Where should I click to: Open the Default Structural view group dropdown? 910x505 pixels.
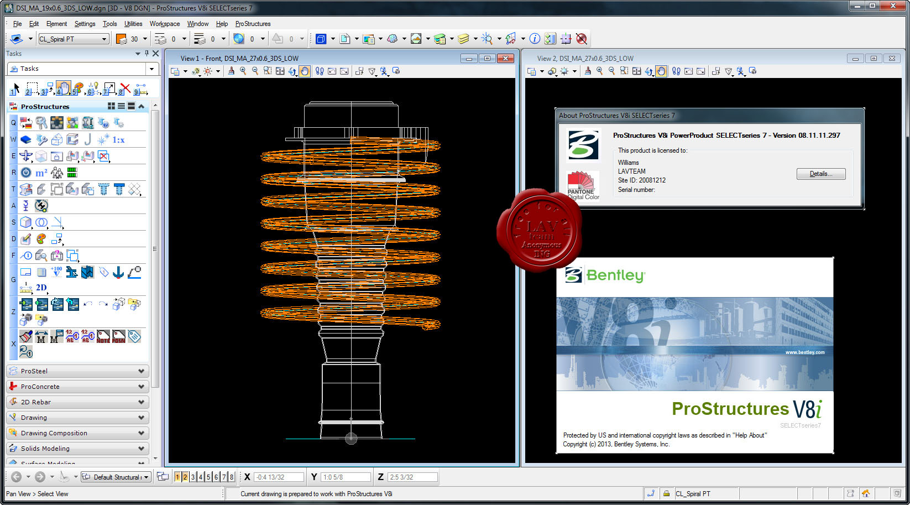[147, 477]
